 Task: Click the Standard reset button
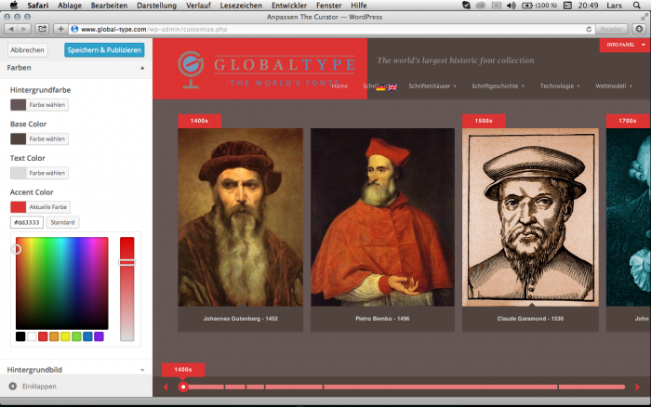coord(62,222)
